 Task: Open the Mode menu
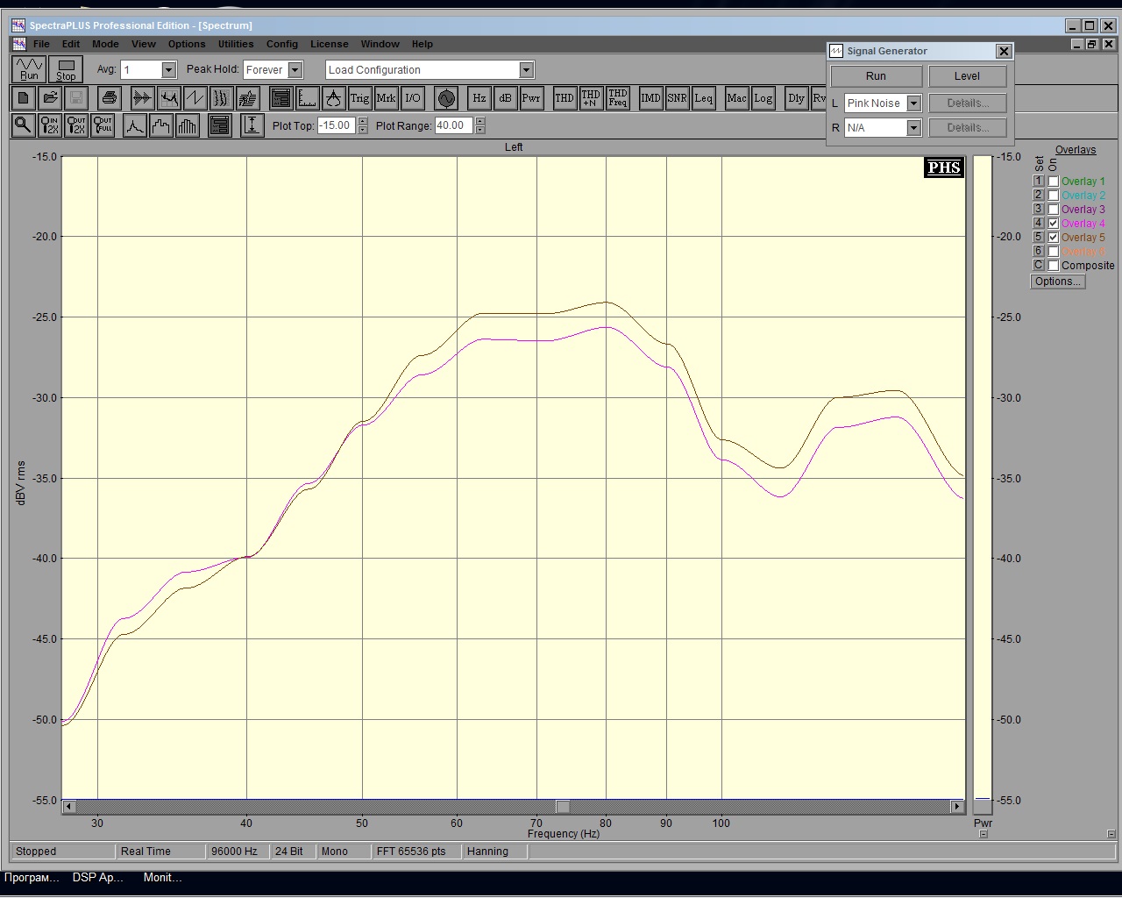click(x=105, y=44)
